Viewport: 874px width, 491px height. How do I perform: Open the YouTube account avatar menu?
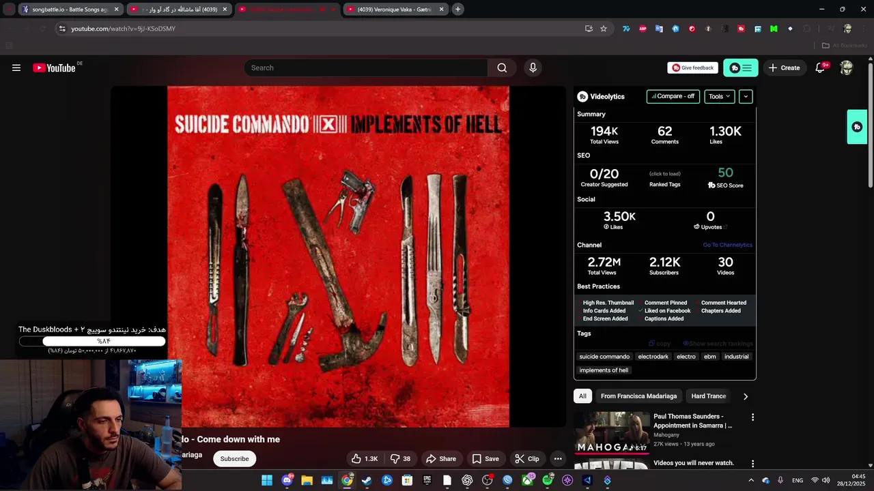[x=847, y=68]
